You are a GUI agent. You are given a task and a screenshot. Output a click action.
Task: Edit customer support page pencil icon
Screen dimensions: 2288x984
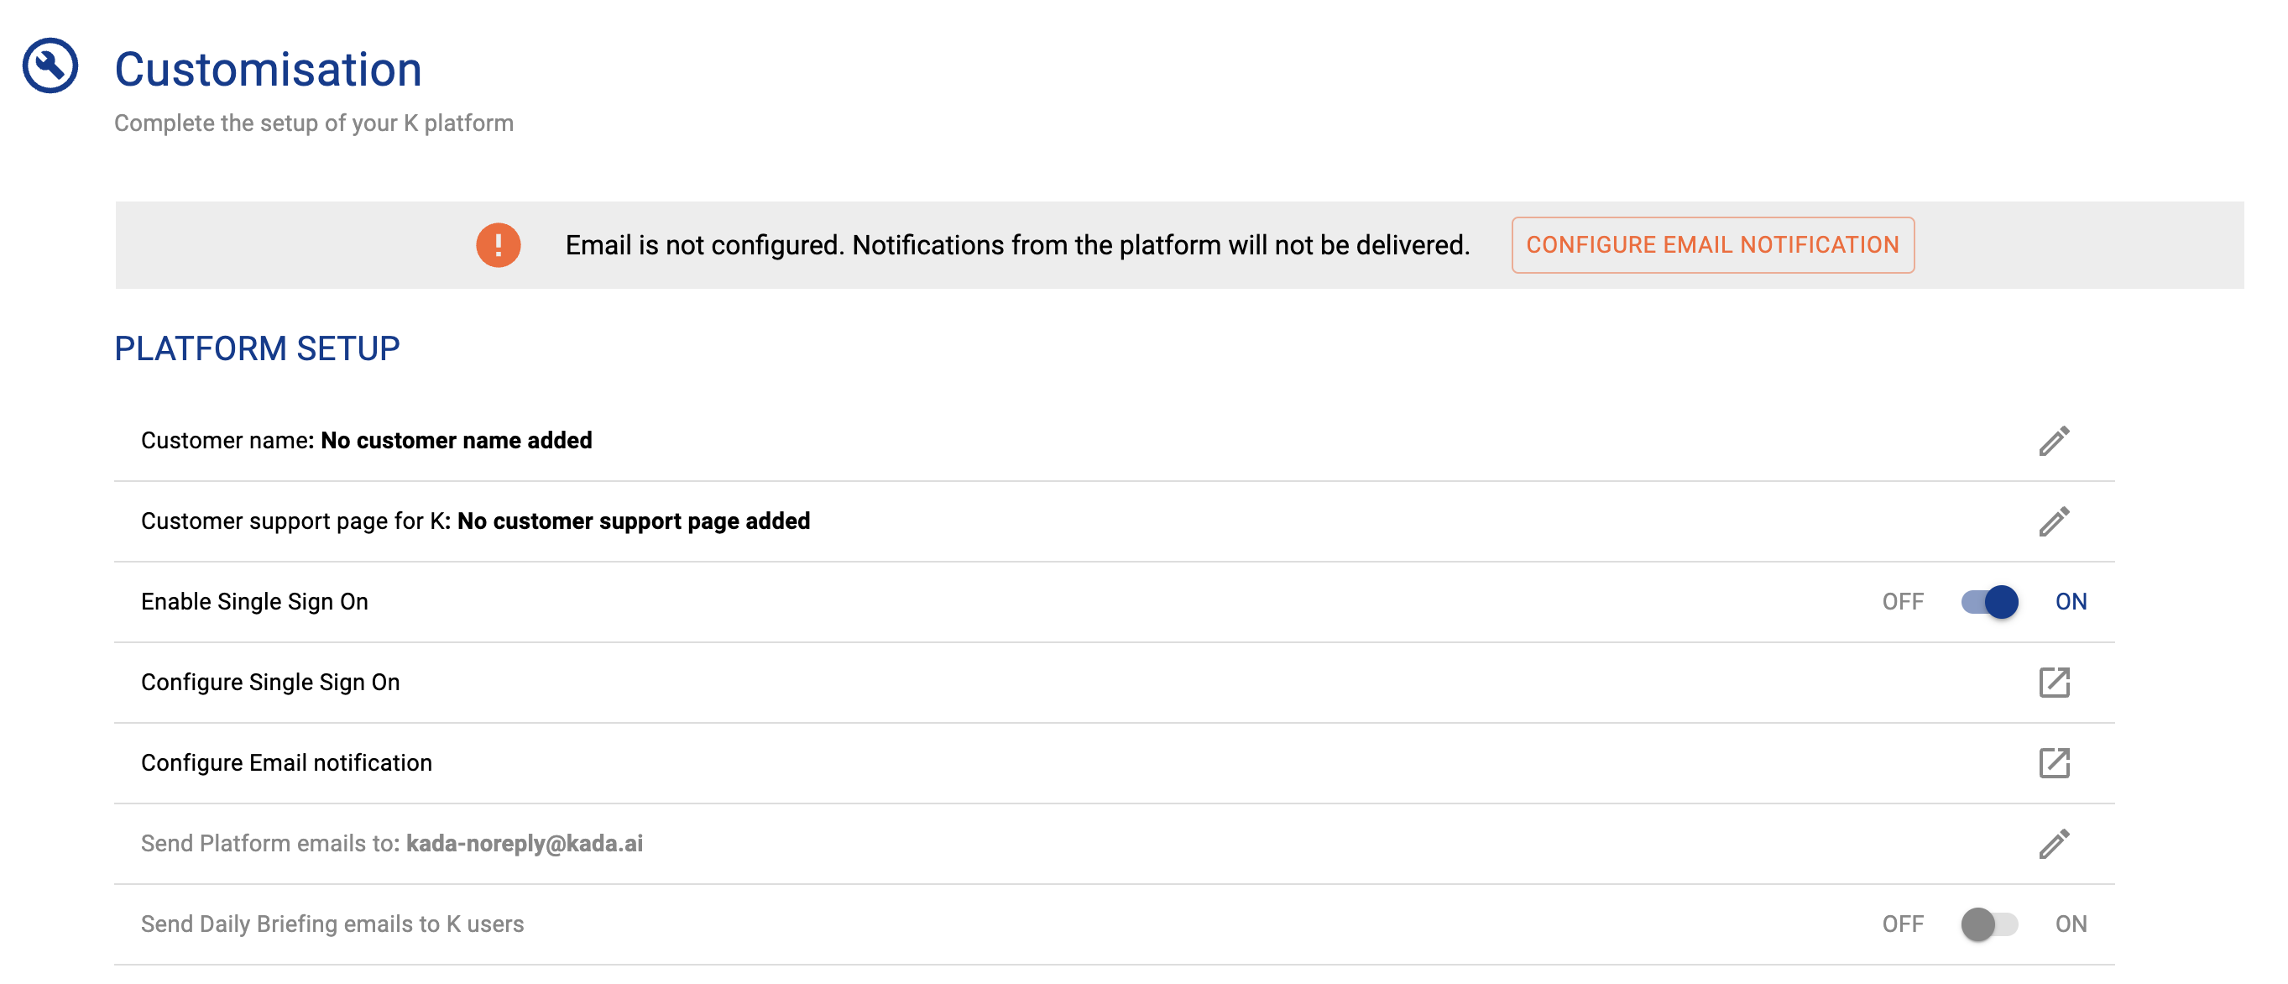click(2054, 521)
